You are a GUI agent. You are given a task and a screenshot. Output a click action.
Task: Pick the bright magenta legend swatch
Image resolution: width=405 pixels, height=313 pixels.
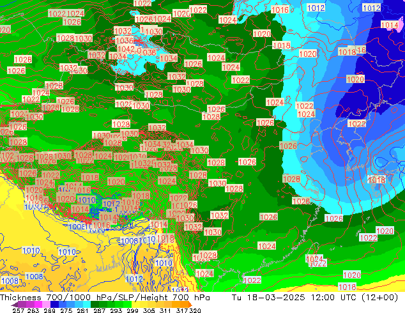tap(38, 304)
